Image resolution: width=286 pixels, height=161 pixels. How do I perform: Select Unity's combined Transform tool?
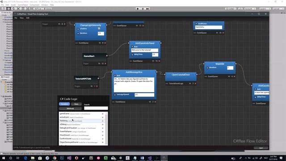pos(28,9)
